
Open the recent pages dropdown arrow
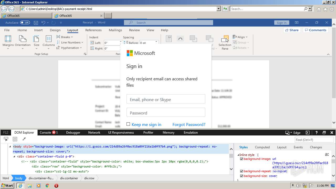click(17, 9)
